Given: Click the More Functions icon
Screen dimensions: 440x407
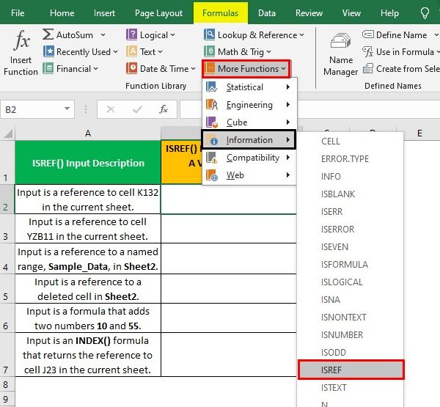Looking at the screenshot, I should 210,68.
